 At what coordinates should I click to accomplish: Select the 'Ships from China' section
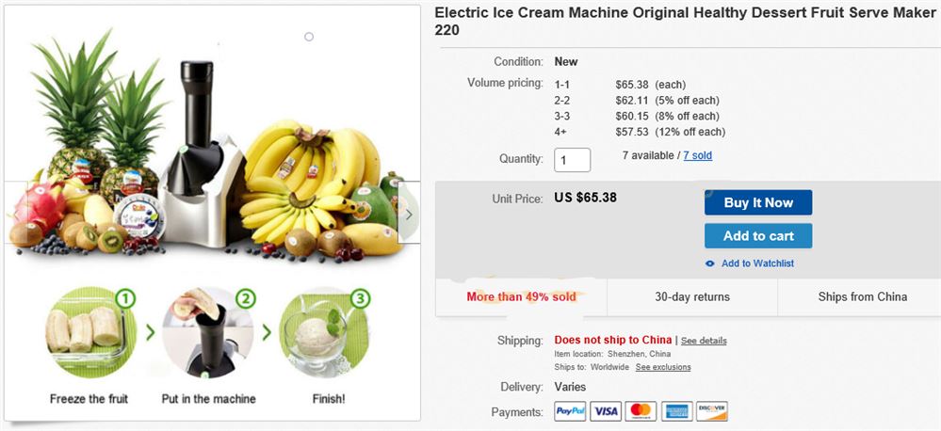862,296
